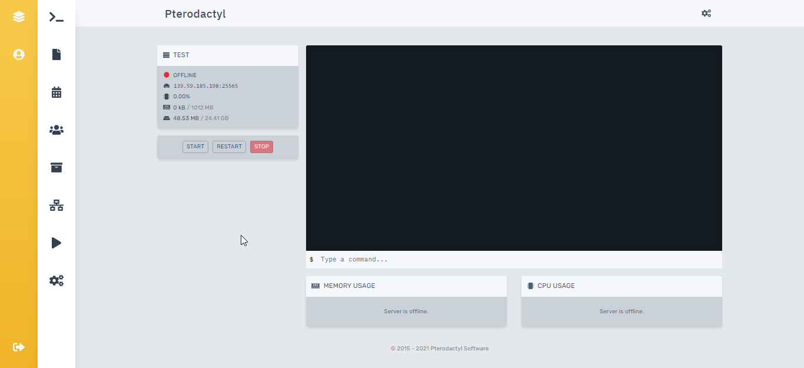This screenshot has height=368, width=804.
Task: Open the users group icon
Action: coord(57,130)
